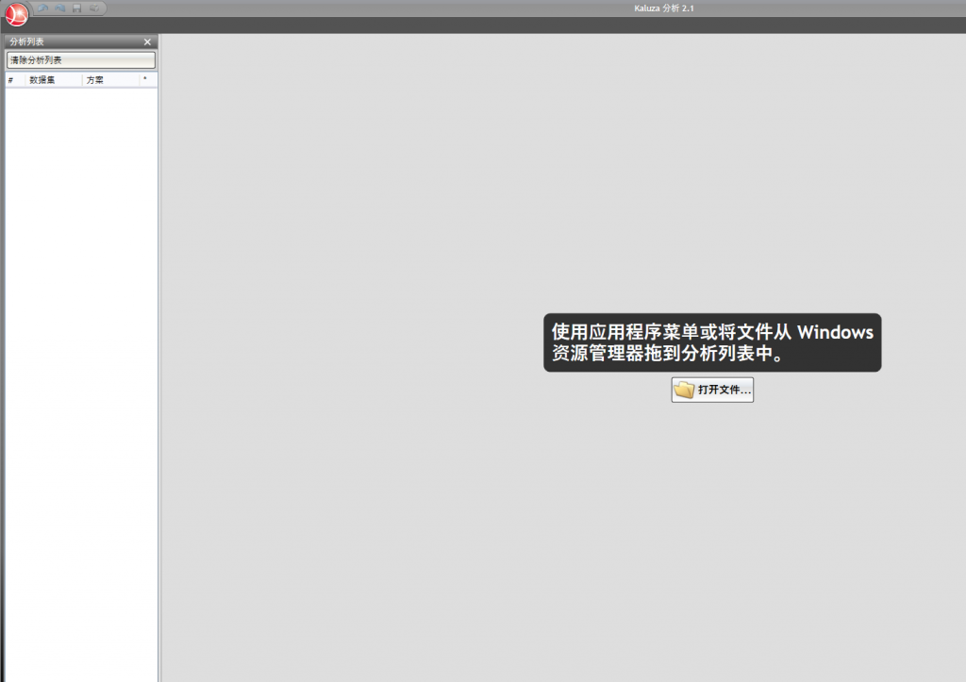Screen dimensions: 966x682
Task: Open the Kaluza application menu logo
Action: point(17,13)
